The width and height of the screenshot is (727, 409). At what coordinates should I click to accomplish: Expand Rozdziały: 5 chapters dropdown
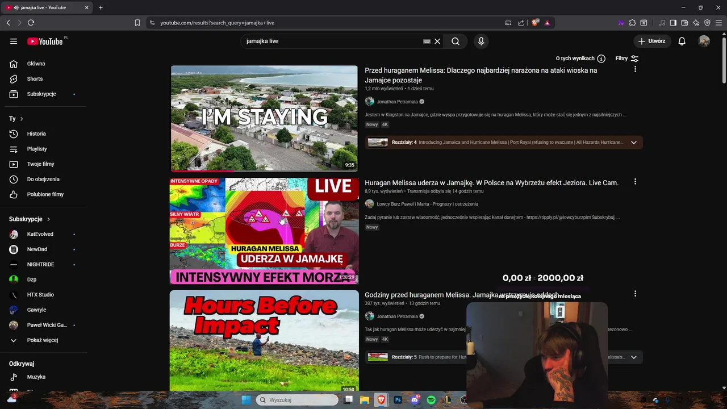pyautogui.click(x=634, y=357)
